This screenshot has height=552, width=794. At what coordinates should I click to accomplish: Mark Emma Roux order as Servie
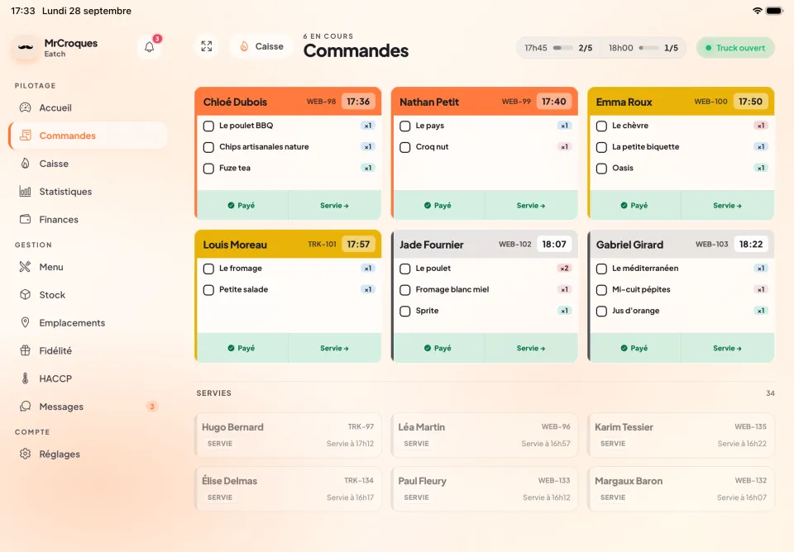[727, 206]
